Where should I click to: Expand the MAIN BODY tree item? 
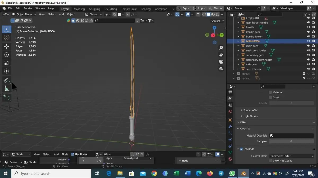pos(238,41)
